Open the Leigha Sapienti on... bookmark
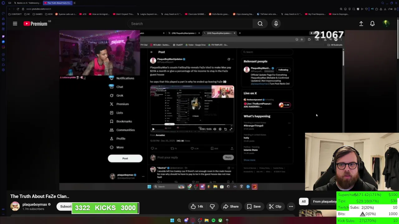The height and width of the screenshot is (224, 399). [147, 14]
